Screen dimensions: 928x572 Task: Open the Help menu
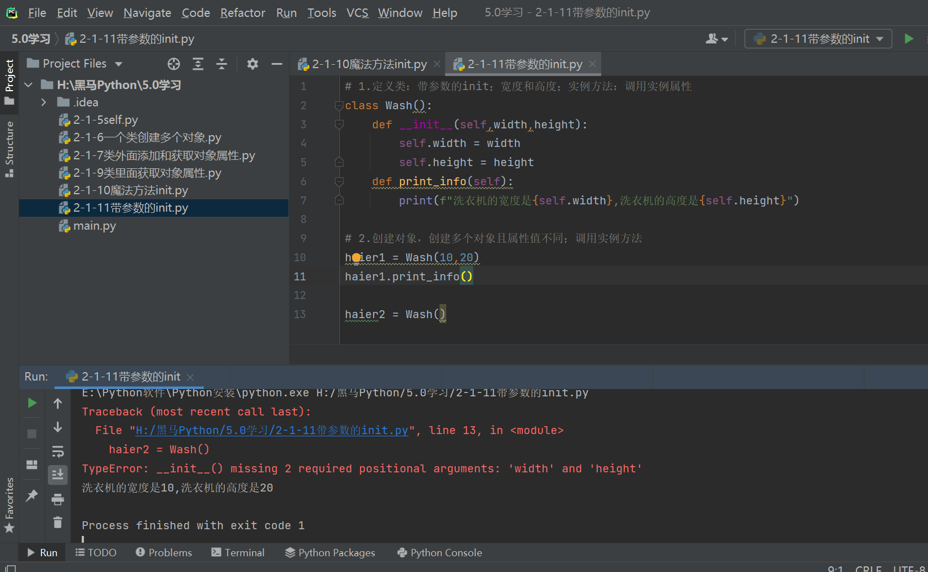445,12
